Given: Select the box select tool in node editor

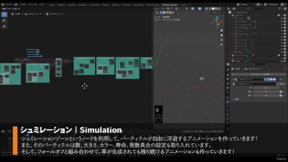Looking at the screenshot, I should [x=4, y=14].
